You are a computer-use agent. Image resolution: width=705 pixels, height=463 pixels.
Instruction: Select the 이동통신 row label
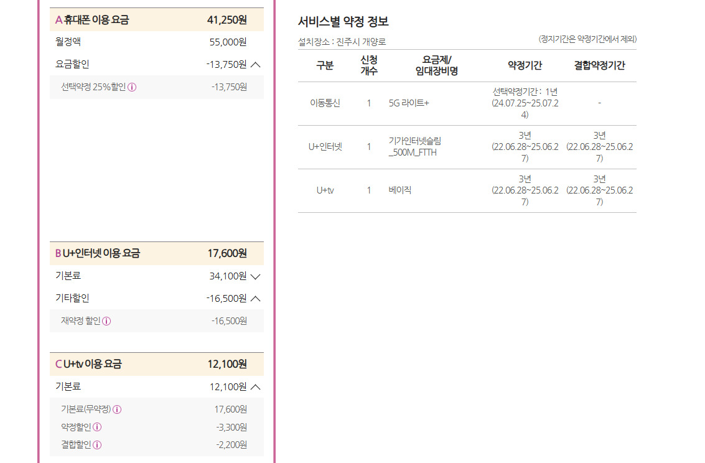(325, 103)
